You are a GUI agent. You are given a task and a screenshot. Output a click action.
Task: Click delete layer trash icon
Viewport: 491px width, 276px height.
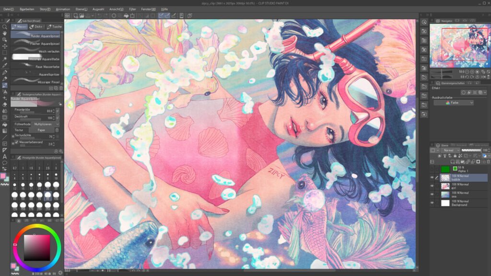488,162
